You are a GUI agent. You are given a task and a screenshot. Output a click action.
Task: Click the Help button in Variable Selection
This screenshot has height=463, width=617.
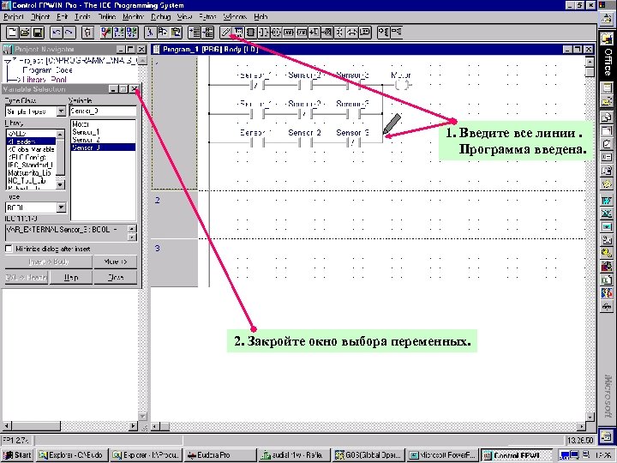(x=71, y=278)
